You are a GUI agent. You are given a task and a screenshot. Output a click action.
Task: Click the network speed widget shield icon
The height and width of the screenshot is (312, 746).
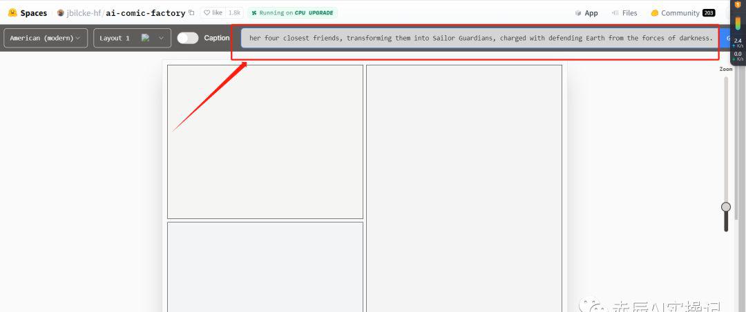(x=737, y=5)
